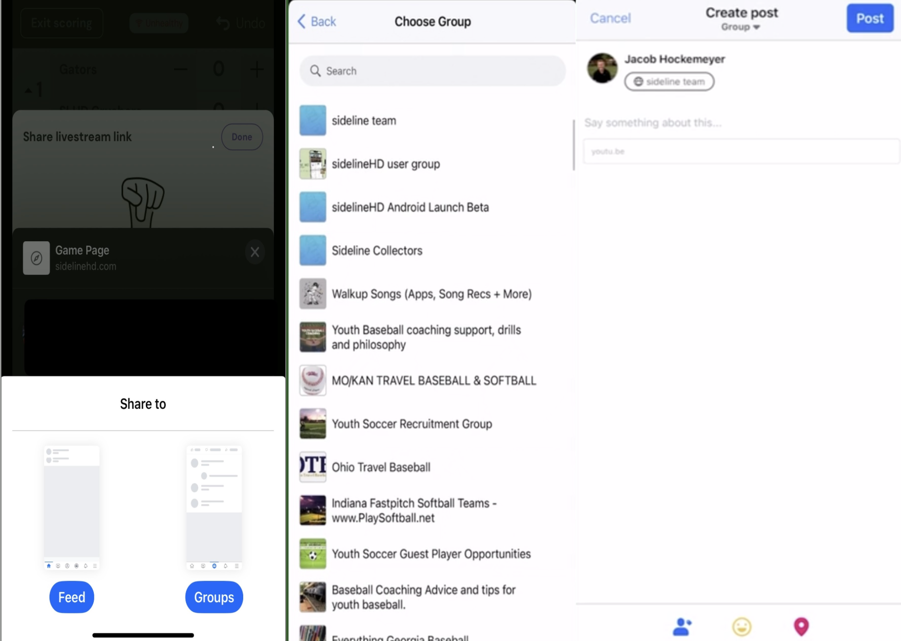Open Jacob Hockemeyer profile picture
This screenshot has width=901, height=641.
click(x=602, y=68)
